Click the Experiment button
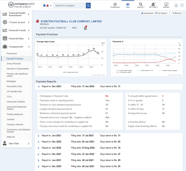186x171 pixels. click(x=147, y=13)
